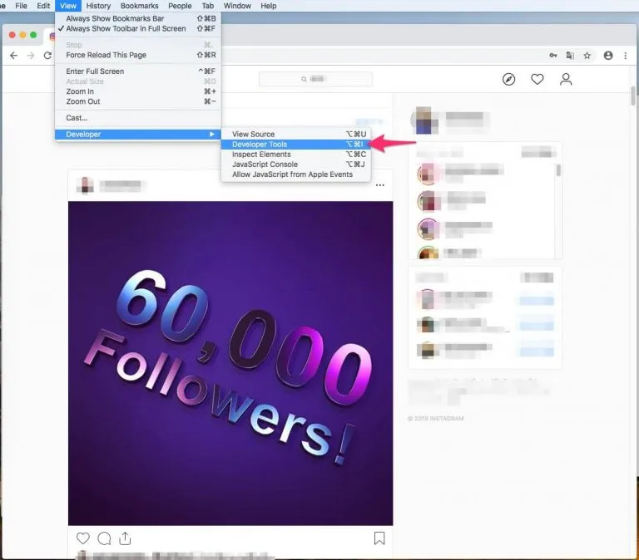Image resolution: width=639 pixels, height=560 pixels.
Task: Toggle Always Show Toolbar in Full Screen
Action: tap(137, 28)
